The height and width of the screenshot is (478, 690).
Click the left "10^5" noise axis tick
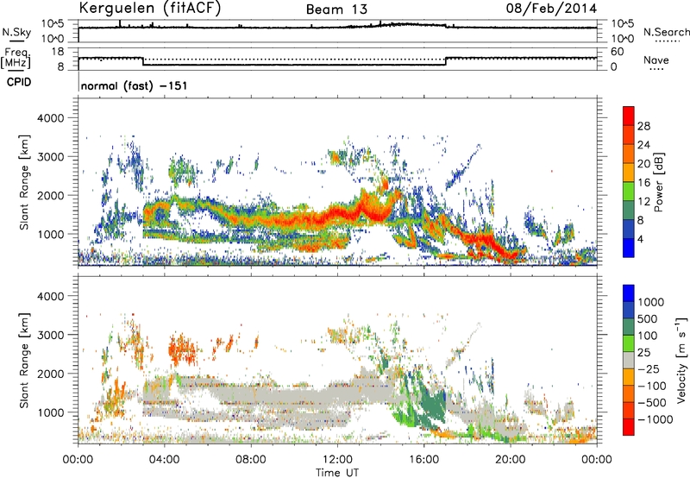[x=53, y=24]
